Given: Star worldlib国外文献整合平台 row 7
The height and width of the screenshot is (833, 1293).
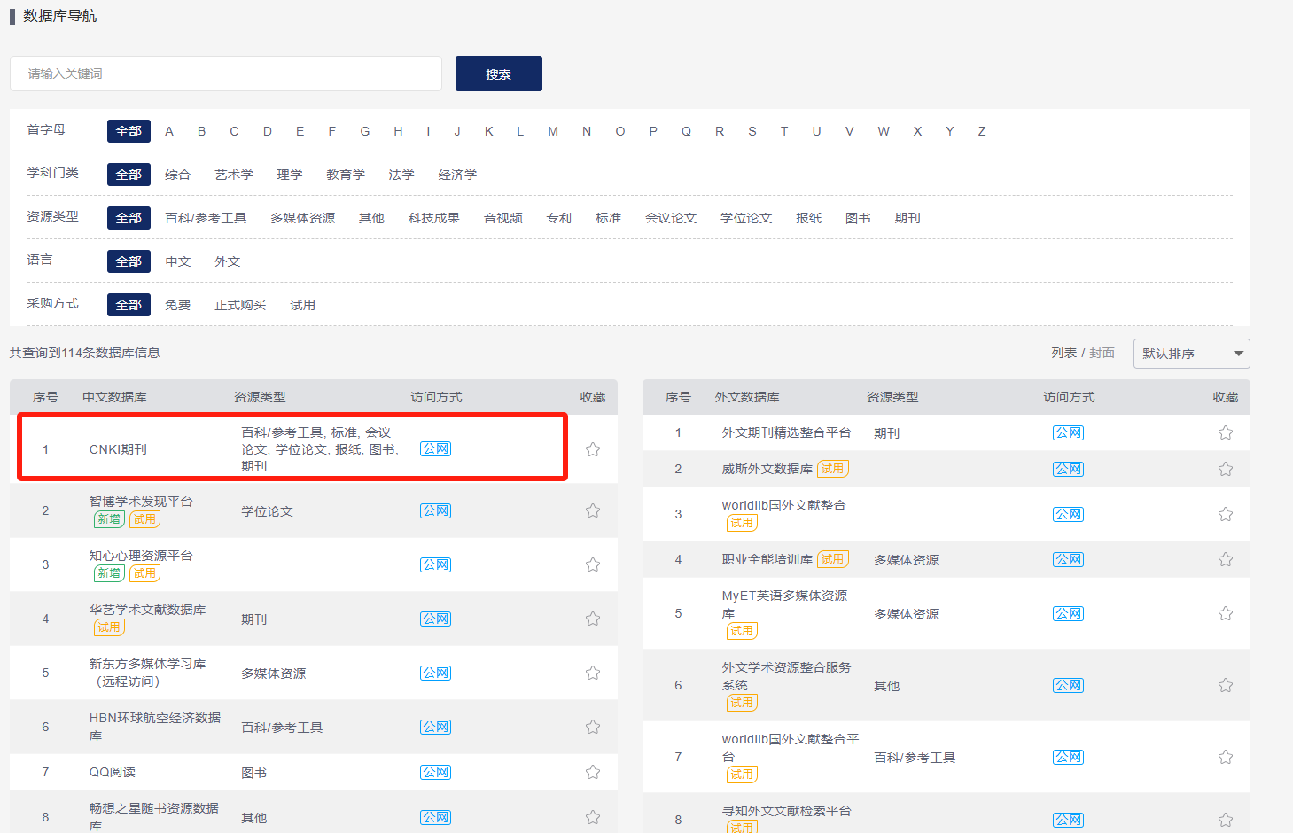Looking at the screenshot, I should 1226,757.
